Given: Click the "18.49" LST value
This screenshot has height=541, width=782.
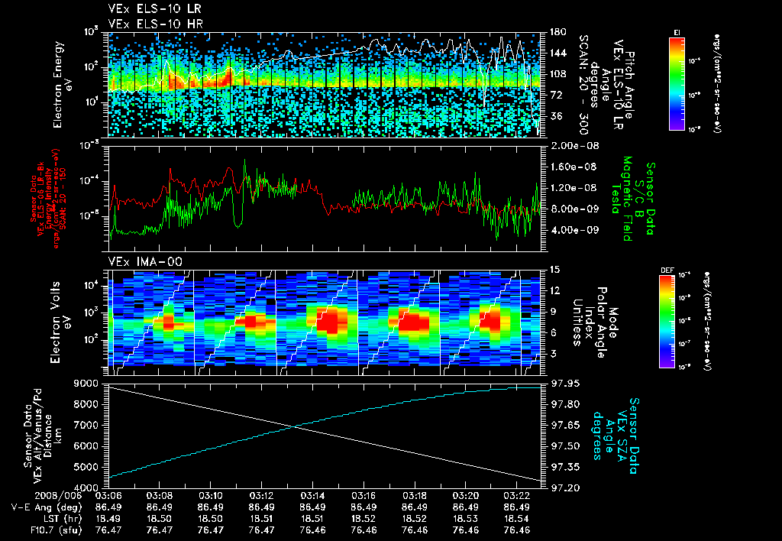Looking at the screenshot, I should [108, 519].
